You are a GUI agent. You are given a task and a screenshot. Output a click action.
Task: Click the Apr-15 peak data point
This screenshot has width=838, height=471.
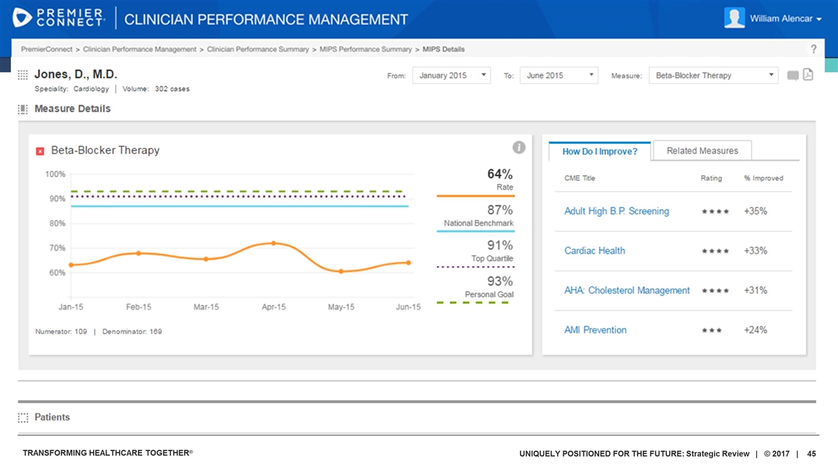tap(274, 243)
